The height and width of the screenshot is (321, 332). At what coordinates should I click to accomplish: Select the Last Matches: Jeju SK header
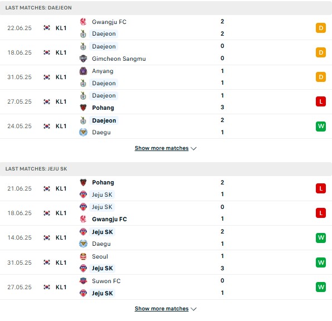tap(166, 169)
